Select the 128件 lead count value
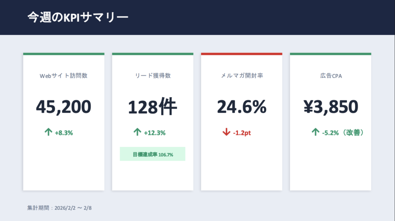 pos(152,107)
